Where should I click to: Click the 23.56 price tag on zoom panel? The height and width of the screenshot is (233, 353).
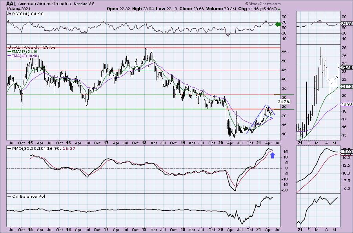click(347, 68)
